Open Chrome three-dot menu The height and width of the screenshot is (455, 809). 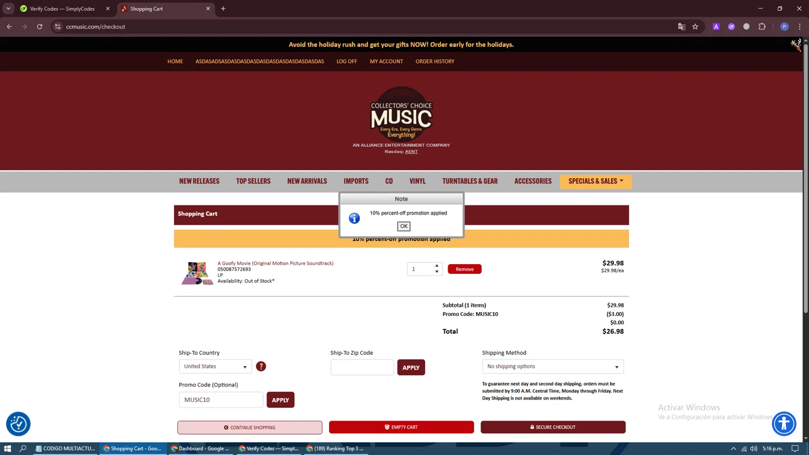(800, 26)
